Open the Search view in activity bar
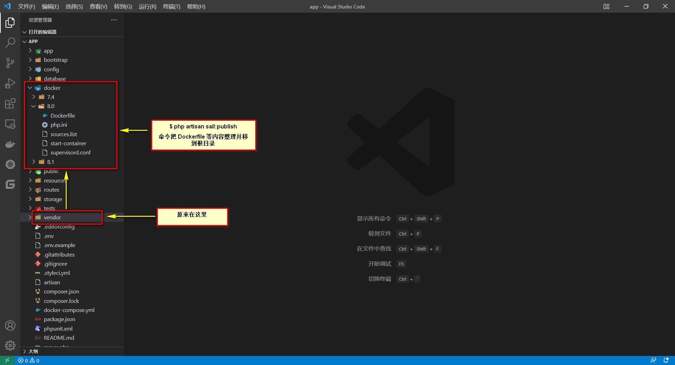The height and width of the screenshot is (365, 675). coord(10,43)
